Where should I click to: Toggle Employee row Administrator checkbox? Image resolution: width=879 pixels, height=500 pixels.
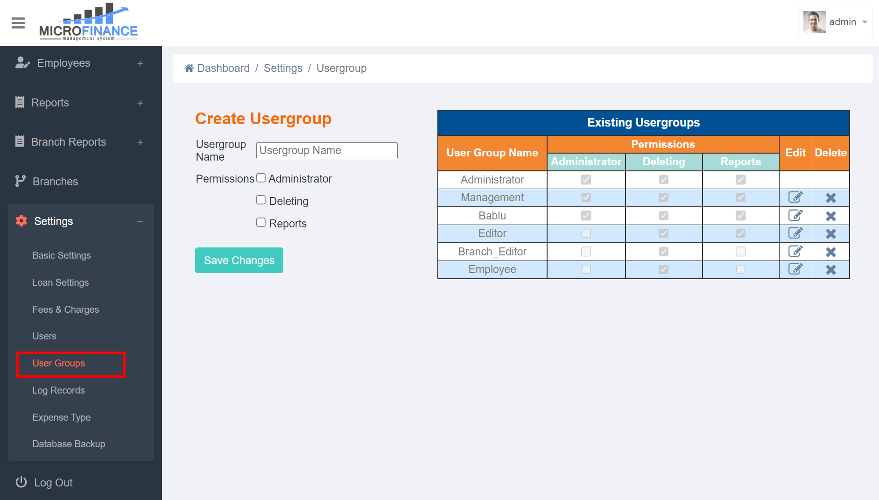coord(586,269)
